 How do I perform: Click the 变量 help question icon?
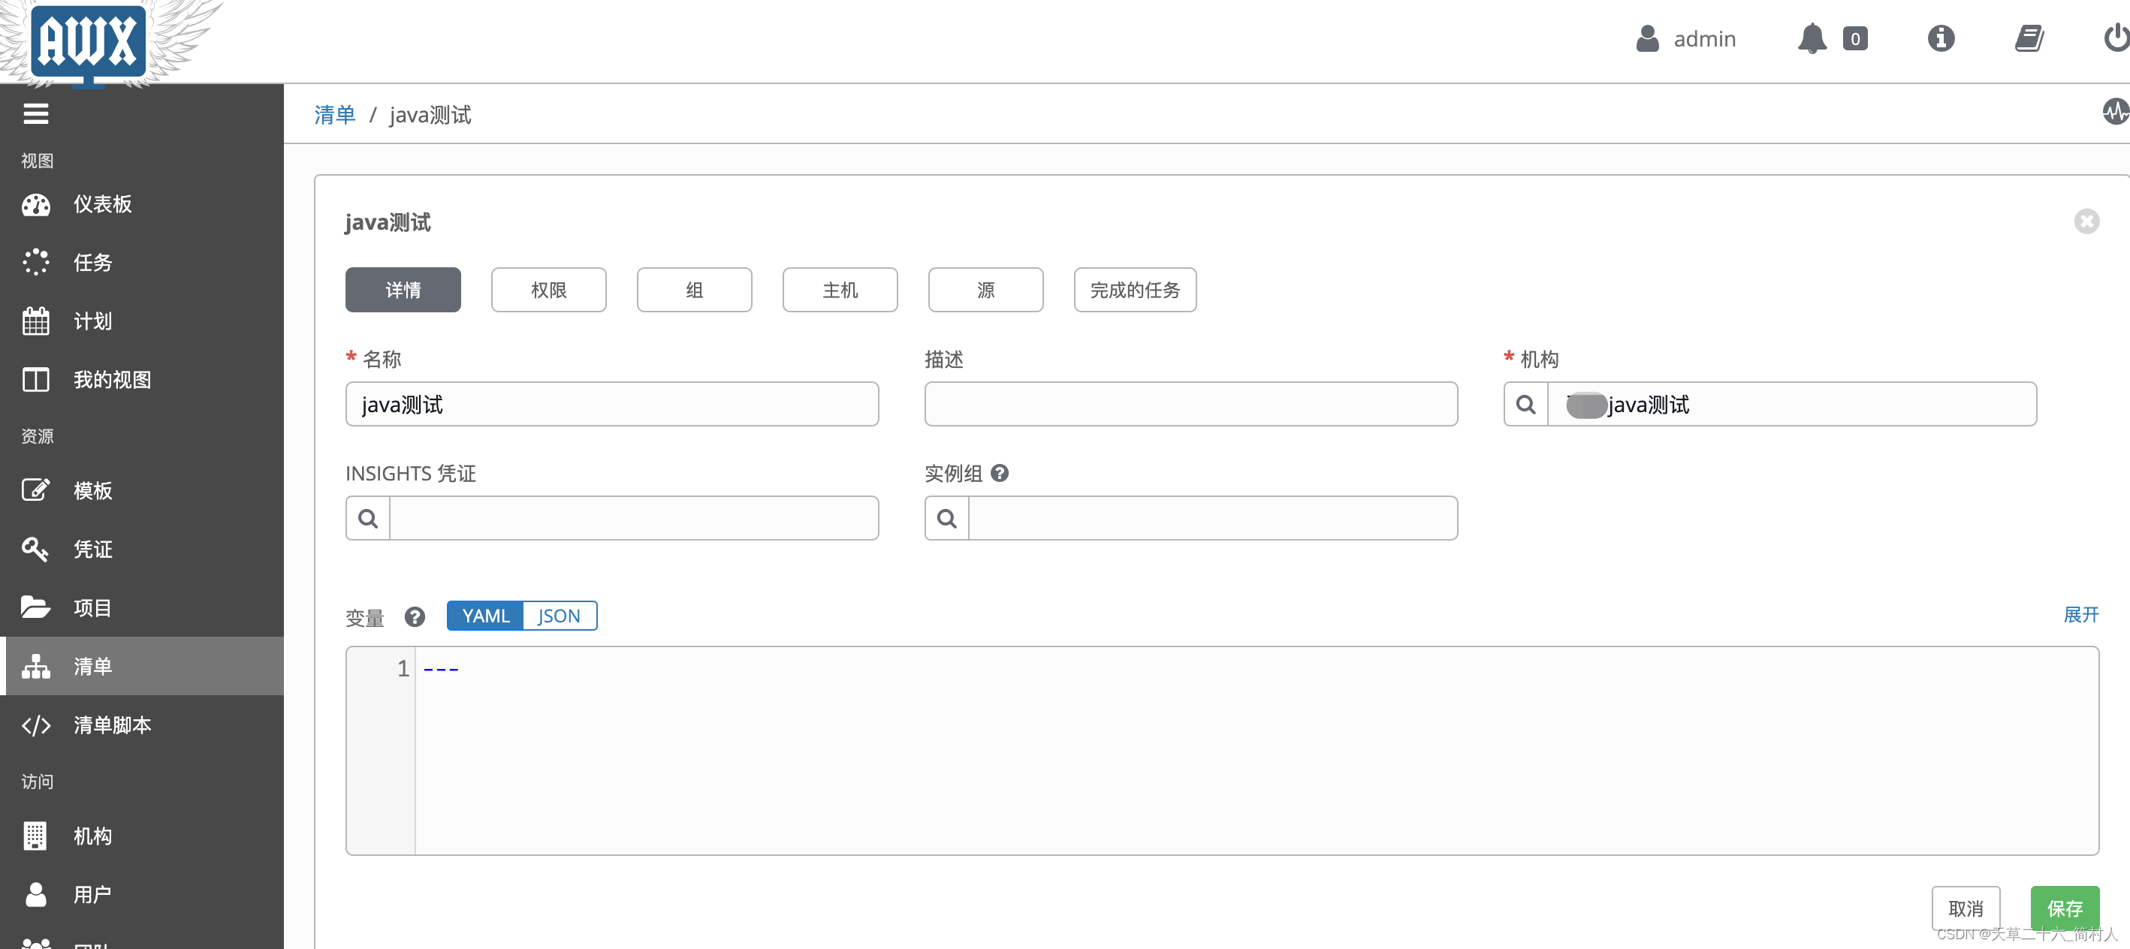tap(415, 616)
